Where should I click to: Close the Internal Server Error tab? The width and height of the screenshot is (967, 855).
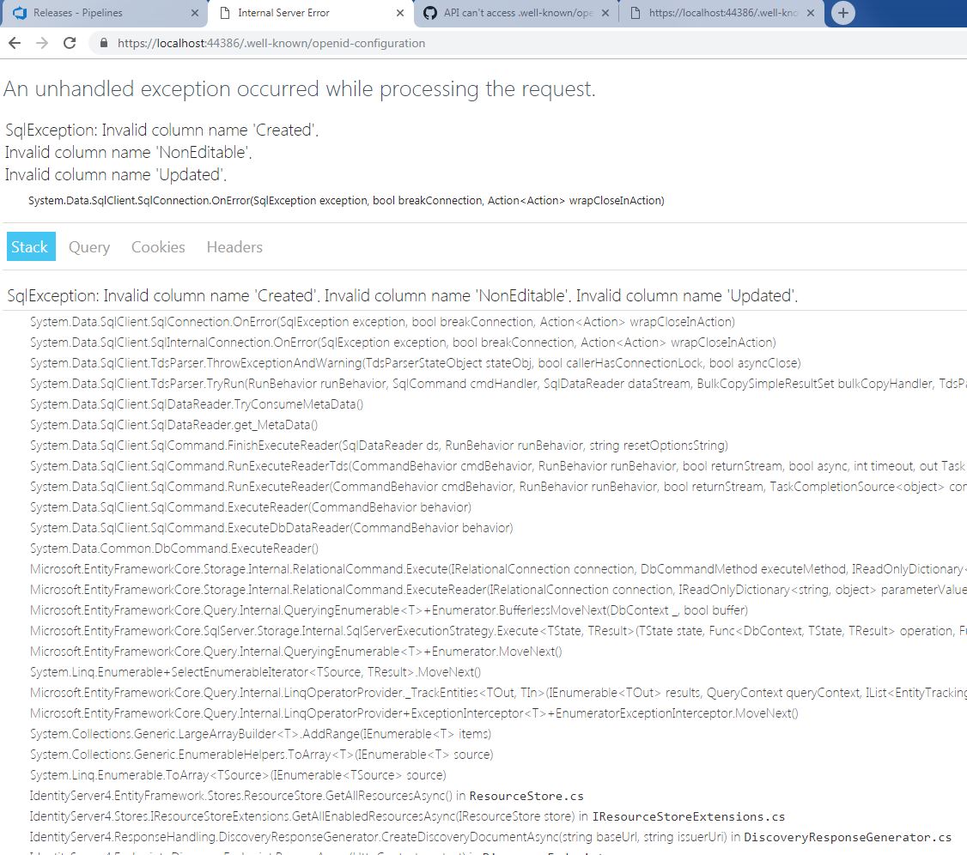click(398, 13)
